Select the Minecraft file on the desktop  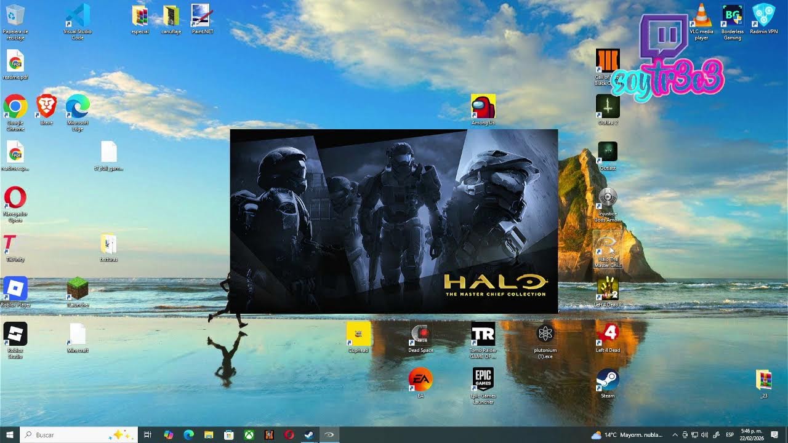tap(78, 338)
